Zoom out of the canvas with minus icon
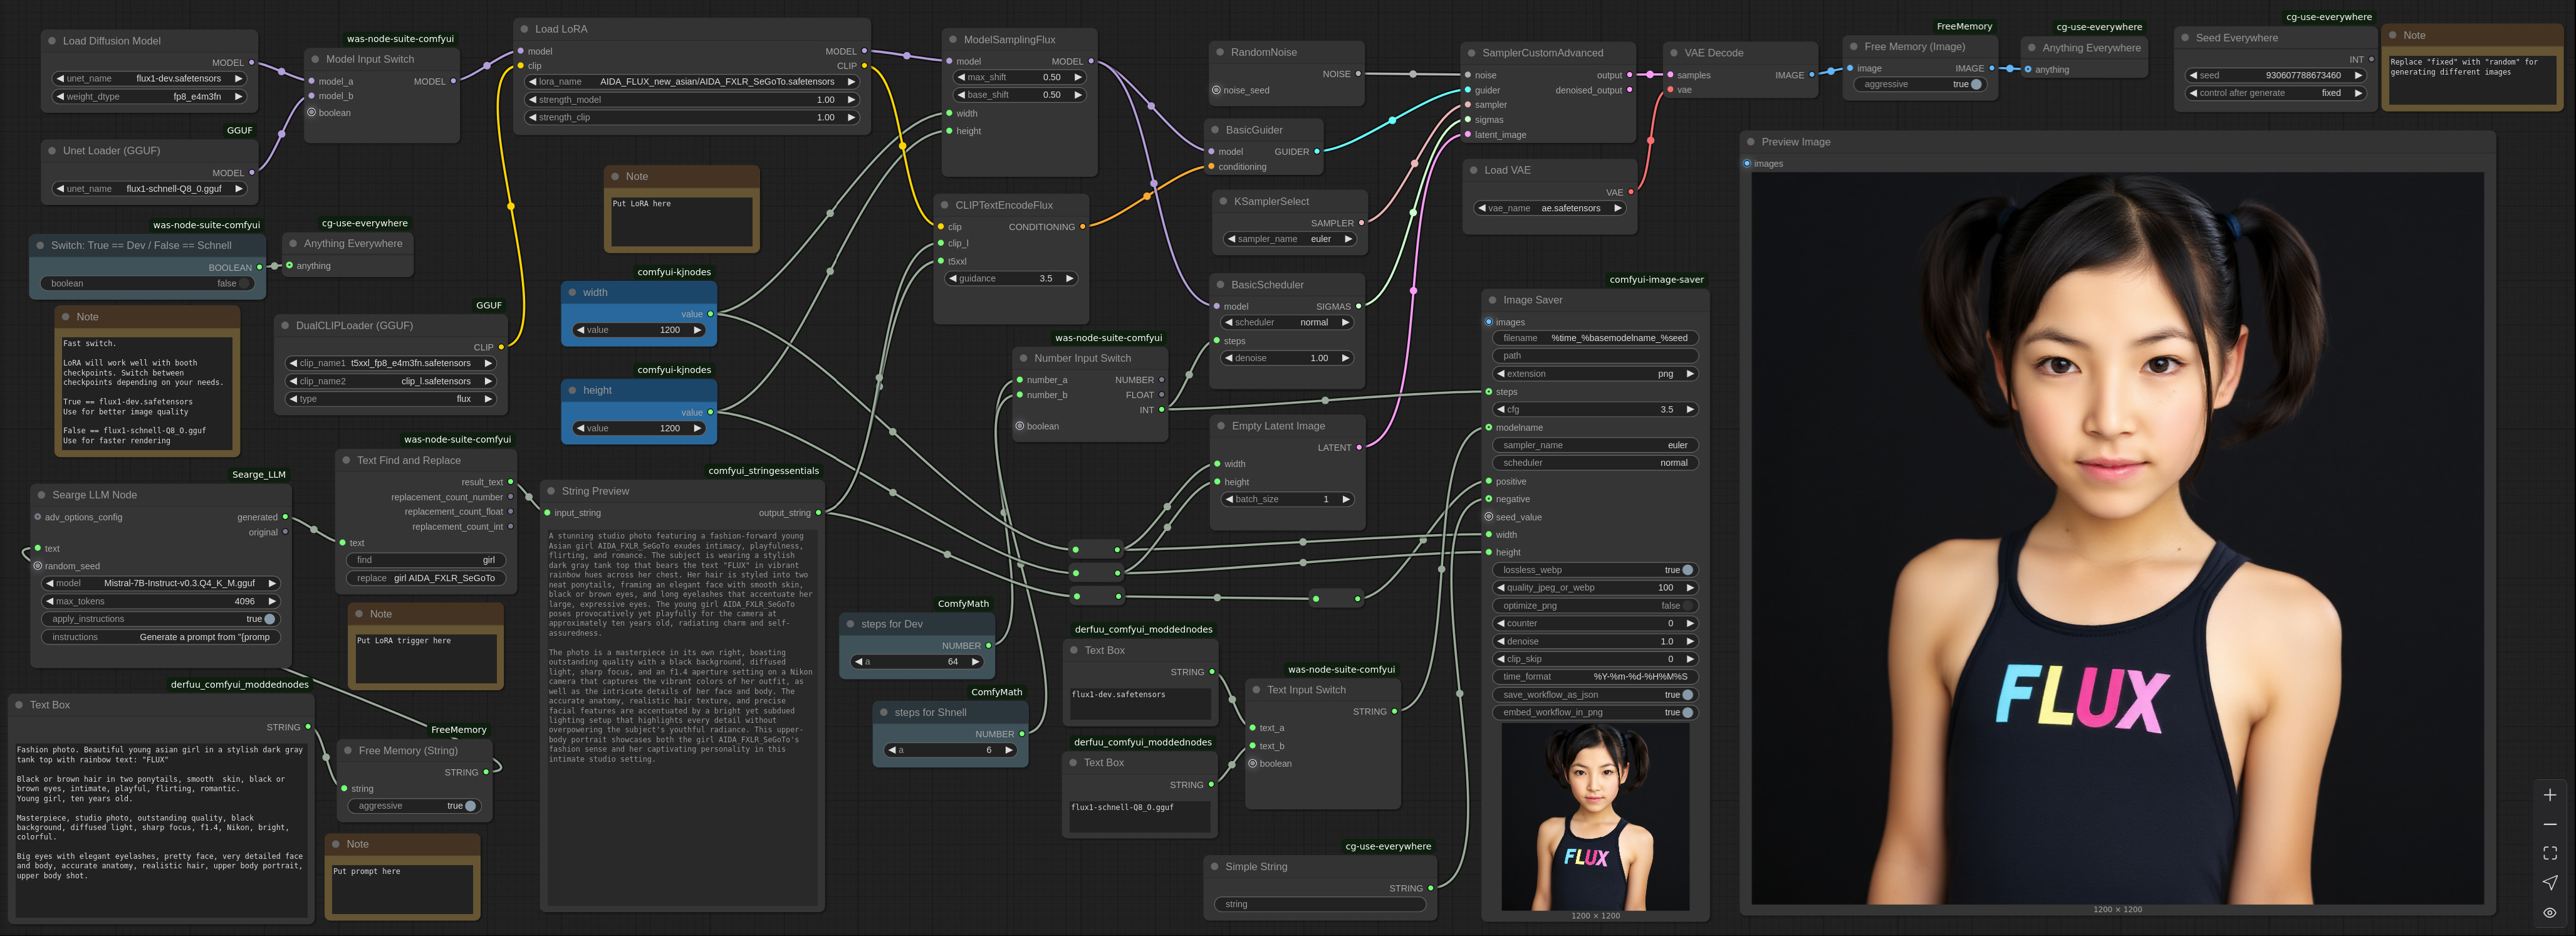The height and width of the screenshot is (936, 2576). coord(2550,824)
